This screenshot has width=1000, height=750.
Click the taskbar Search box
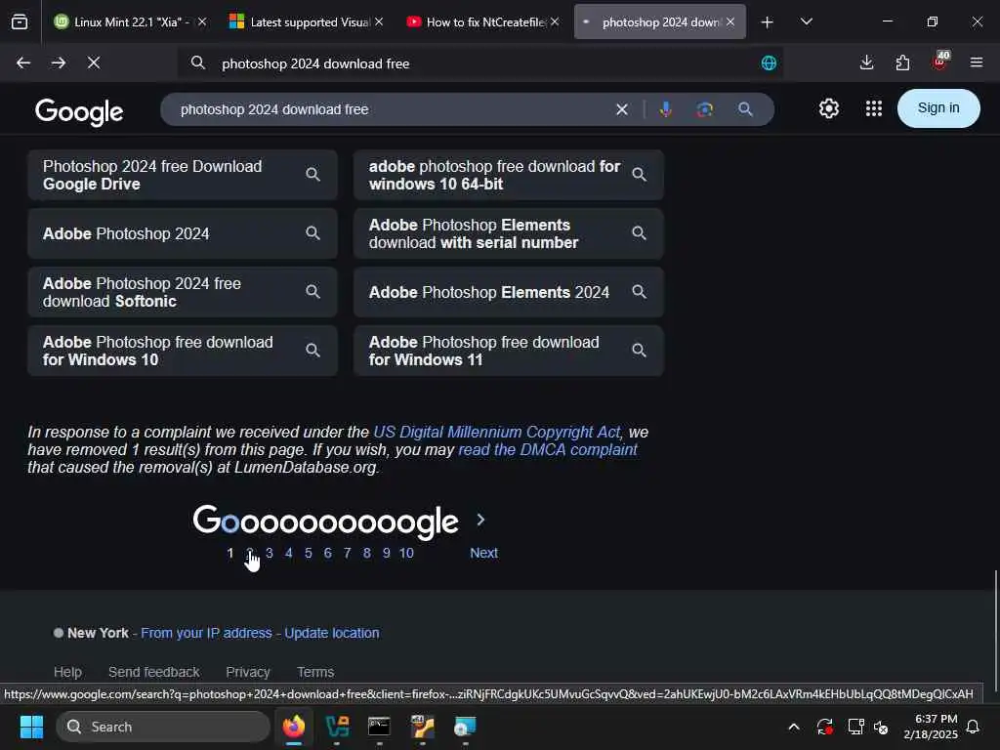pyautogui.click(x=163, y=727)
